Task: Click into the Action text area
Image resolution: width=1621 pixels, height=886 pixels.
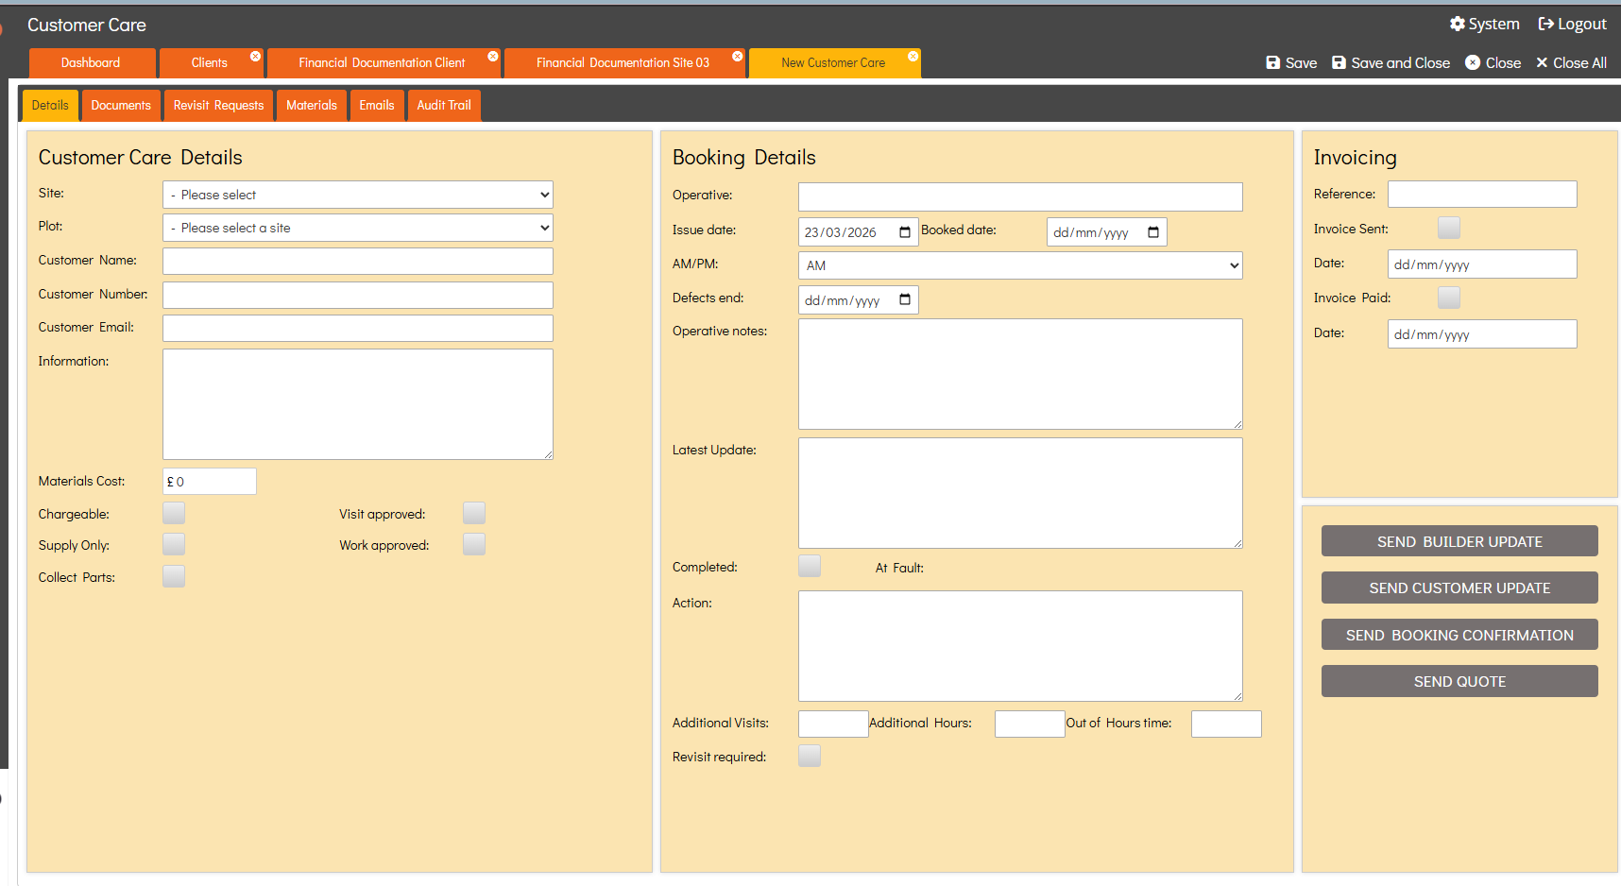Action: [x=1020, y=646]
